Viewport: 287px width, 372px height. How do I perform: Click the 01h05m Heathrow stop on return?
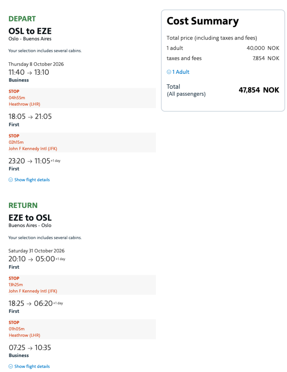point(24,332)
